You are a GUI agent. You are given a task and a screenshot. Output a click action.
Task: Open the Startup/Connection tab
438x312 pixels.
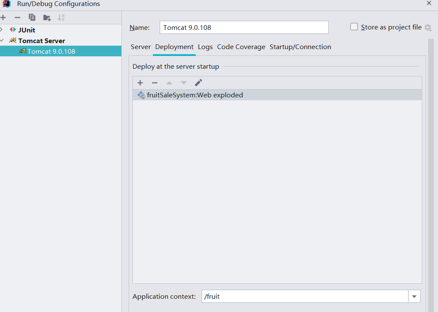pos(300,47)
